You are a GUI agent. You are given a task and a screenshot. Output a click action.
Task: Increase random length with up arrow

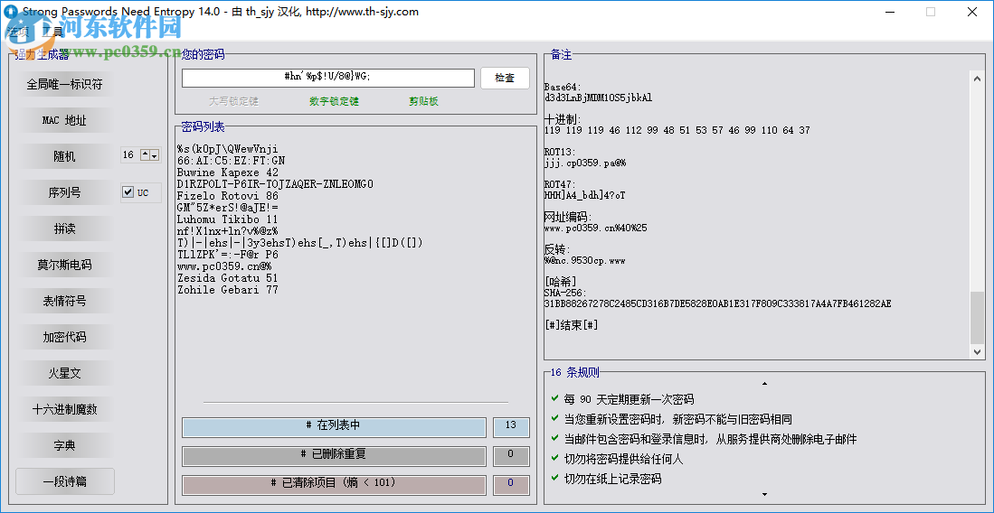(x=146, y=154)
